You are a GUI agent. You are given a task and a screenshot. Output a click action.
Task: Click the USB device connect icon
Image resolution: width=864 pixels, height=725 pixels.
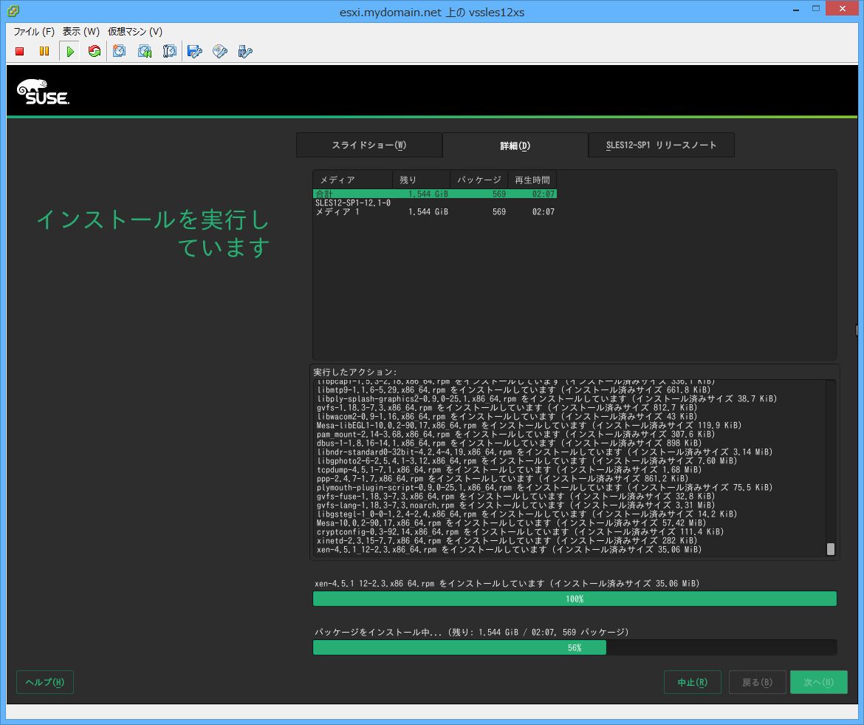[x=245, y=51]
